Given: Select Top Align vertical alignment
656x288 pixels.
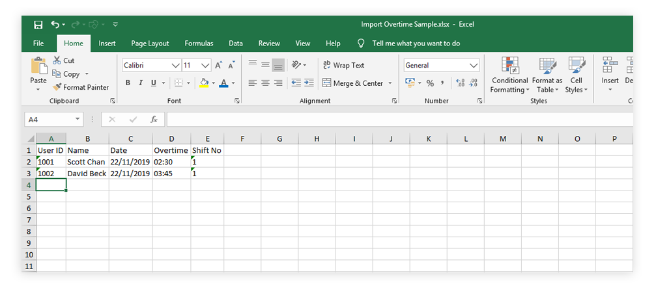Looking at the screenshot, I should click(252, 64).
